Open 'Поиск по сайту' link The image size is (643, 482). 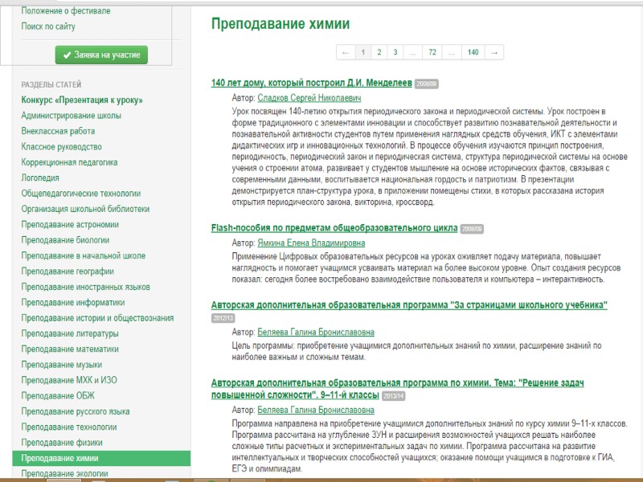tap(48, 27)
